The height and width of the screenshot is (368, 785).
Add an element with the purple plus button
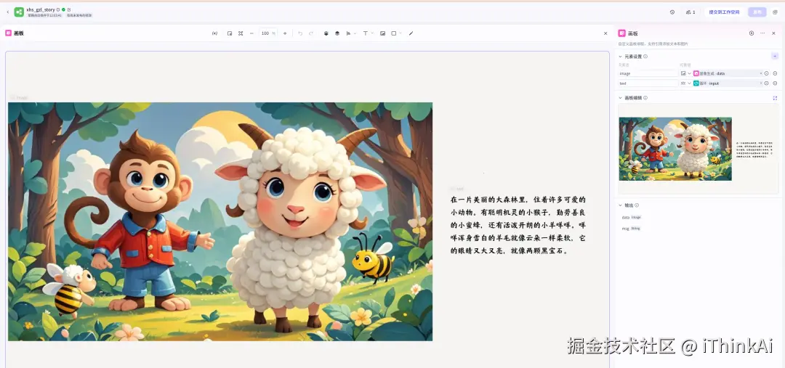pos(775,56)
